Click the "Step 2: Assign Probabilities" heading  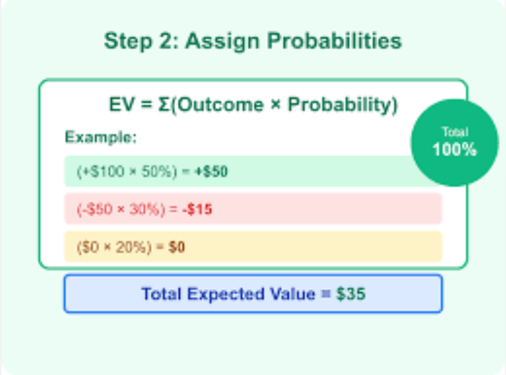[252, 41]
